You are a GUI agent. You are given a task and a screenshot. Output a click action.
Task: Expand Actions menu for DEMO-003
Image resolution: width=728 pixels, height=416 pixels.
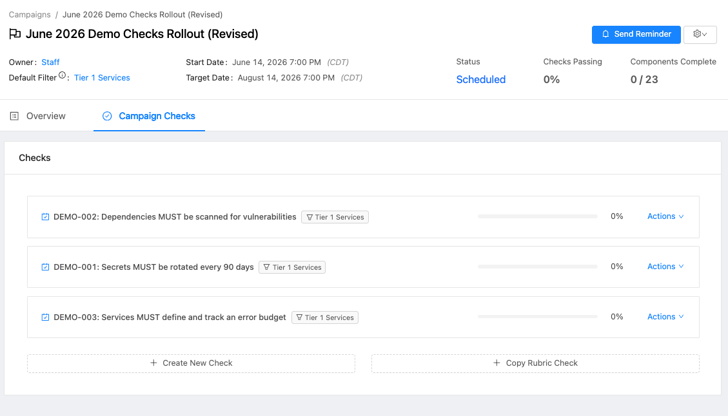tap(665, 317)
